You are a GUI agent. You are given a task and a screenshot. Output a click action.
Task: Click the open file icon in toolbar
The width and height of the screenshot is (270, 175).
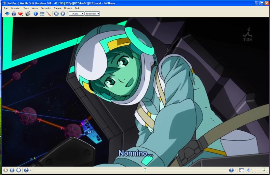pyautogui.click(x=7, y=14)
